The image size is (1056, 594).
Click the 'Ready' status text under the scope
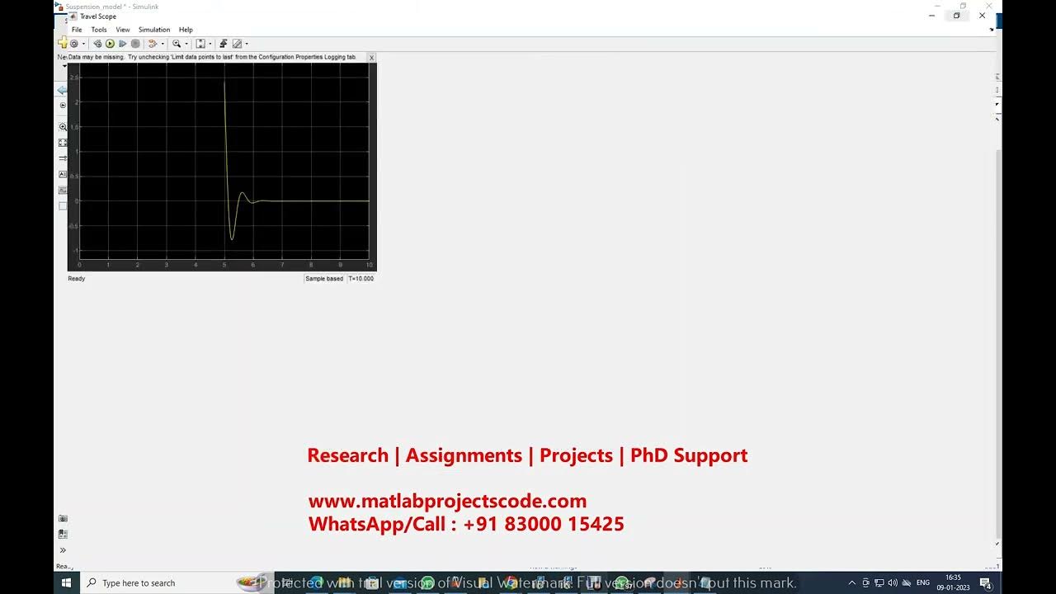point(76,279)
